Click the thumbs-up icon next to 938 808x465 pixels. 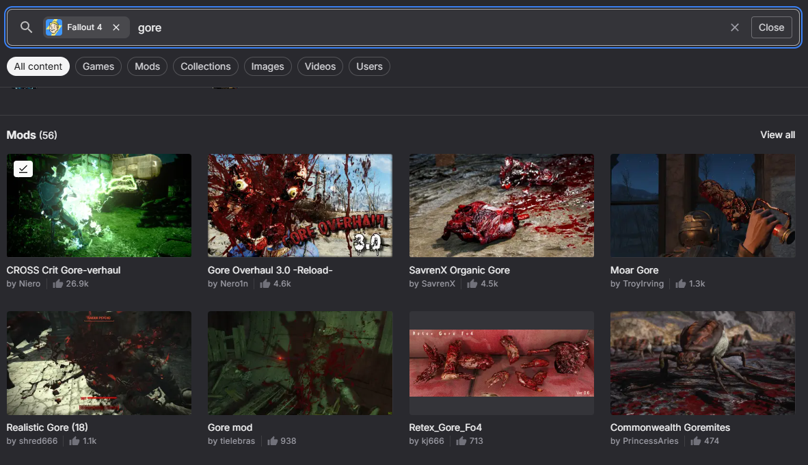click(273, 441)
